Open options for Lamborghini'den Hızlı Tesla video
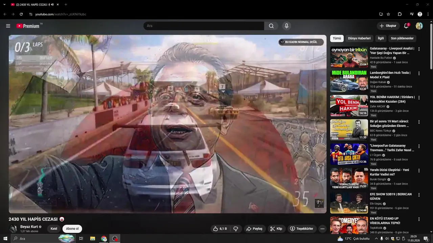Viewport: 433px width, 243px height. [x=419, y=73]
